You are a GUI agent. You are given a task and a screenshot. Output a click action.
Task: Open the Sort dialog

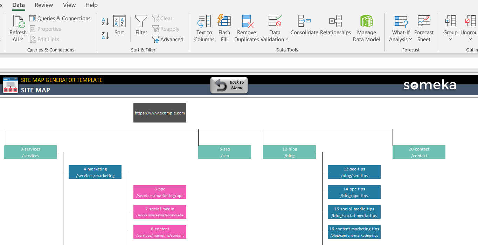(x=119, y=25)
